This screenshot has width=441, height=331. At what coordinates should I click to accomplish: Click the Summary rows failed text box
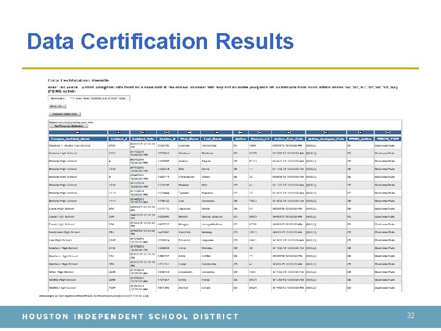[89, 98]
